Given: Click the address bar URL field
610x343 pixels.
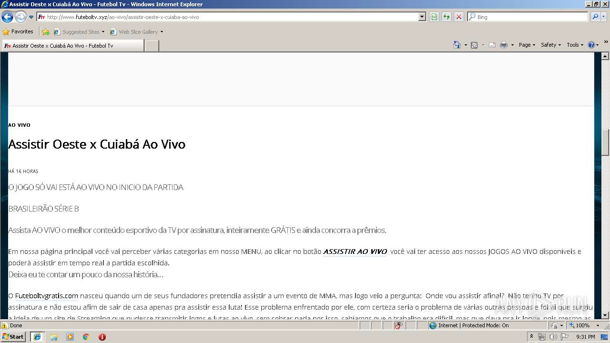Looking at the screenshot, I should click(x=228, y=17).
